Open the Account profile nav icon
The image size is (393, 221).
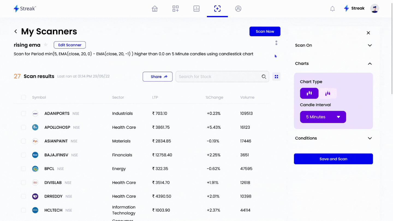tap(238, 9)
